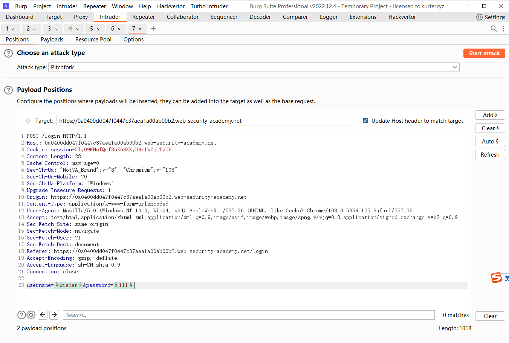Image resolution: width=509 pixels, height=343 pixels.
Task: Open the Burp menu
Action: pyautogui.click(x=21, y=6)
